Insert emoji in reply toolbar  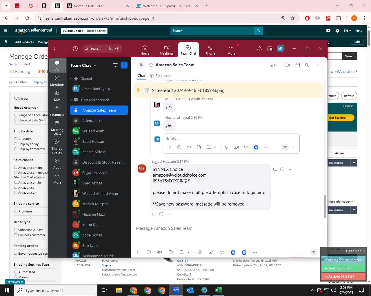179,147
